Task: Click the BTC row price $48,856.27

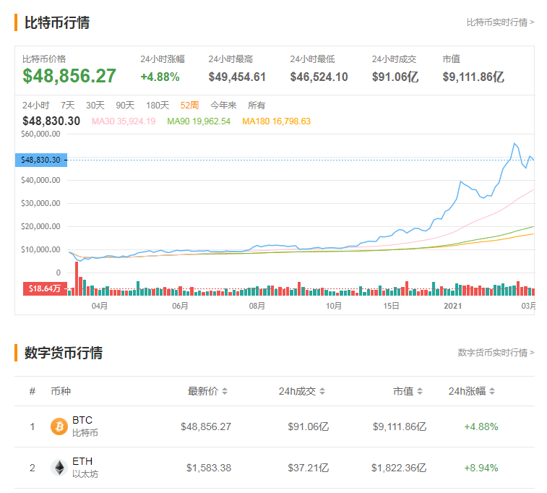Action: (x=206, y=426)
